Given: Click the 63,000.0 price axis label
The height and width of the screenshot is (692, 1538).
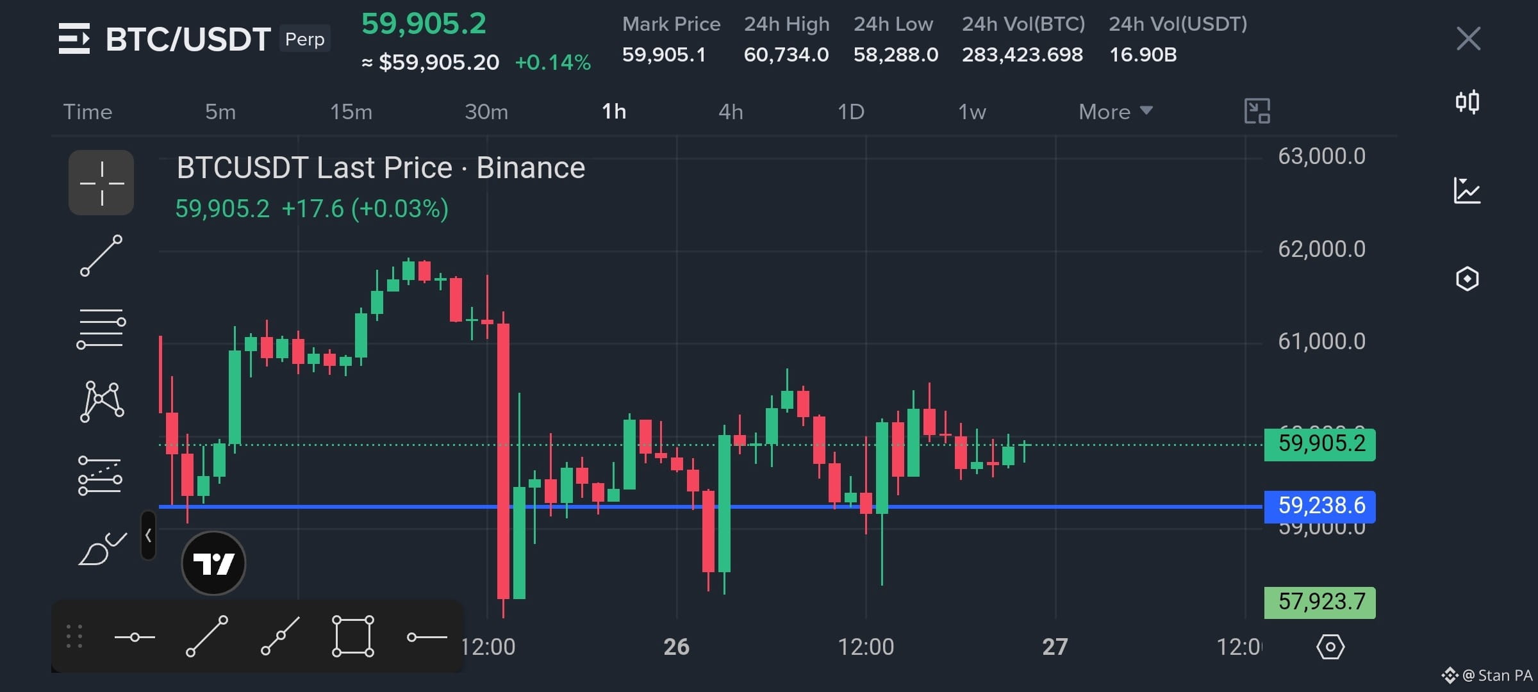Looking at the screenshot, I should [1321, 156].
